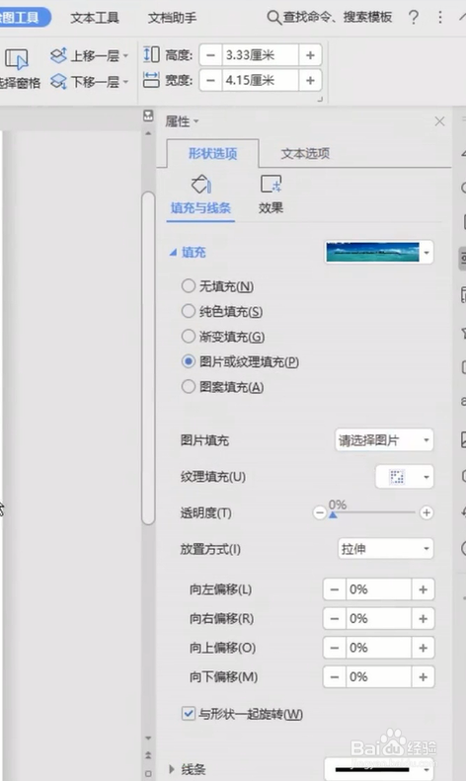Open the picture fill source dropdown

(384, 440)
